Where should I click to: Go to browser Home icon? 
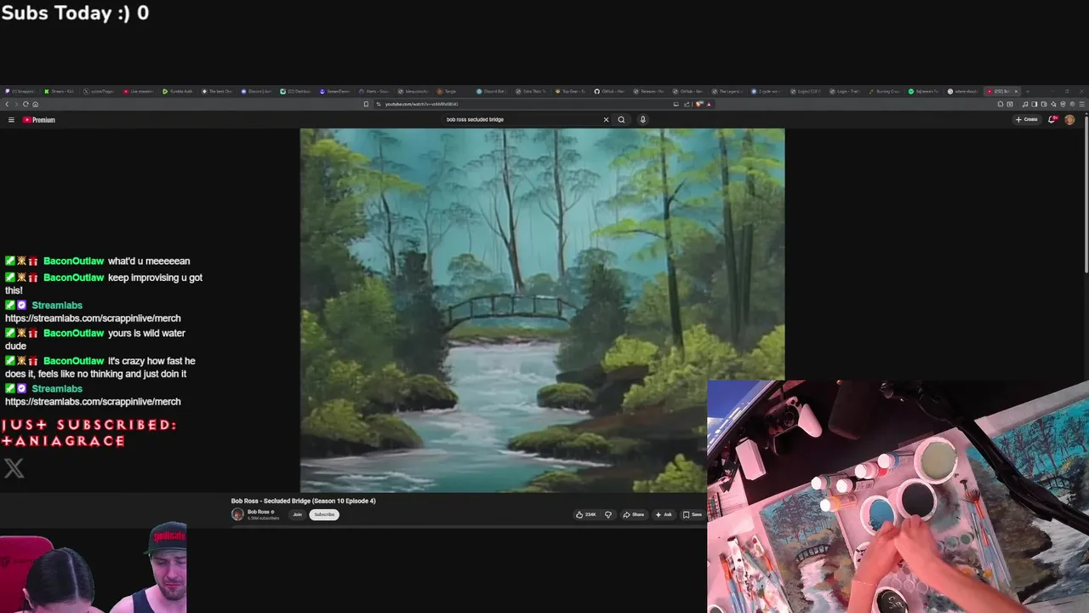click(x=35, y=104)
